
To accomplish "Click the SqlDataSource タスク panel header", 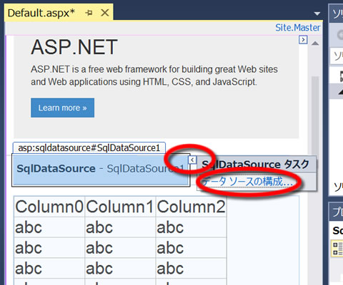I will pos(257,164).
